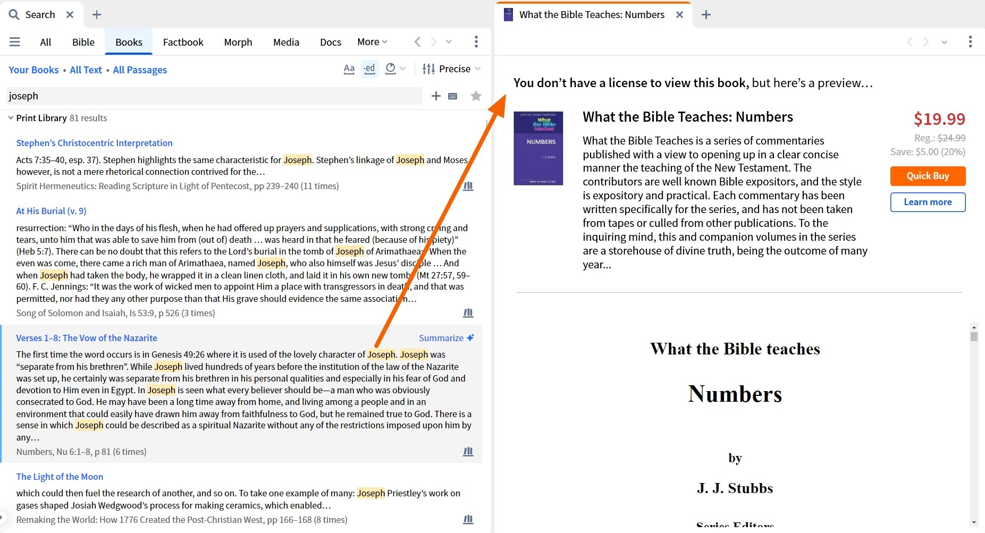Expand the dropdown next to the clock icon
This screenshot has width=985, height=533.
402,69
